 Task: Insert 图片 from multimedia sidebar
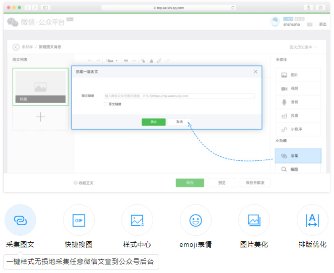[298, 75]
